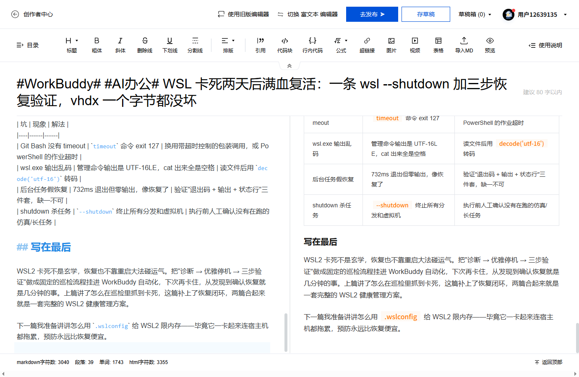Collapse the toolbar with the chevron
Image resolution: width=579 pixels, height=377 pixels.
(x=289, y=66)
